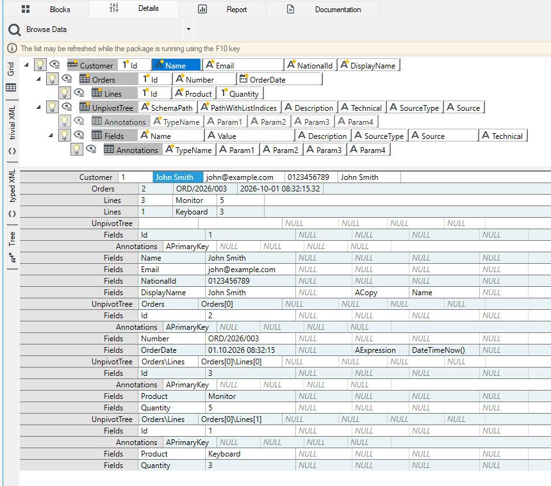This screenshot has width=551, height=486.
Task: Select the Grid view side tab
Action: click(x=12, y=77)
